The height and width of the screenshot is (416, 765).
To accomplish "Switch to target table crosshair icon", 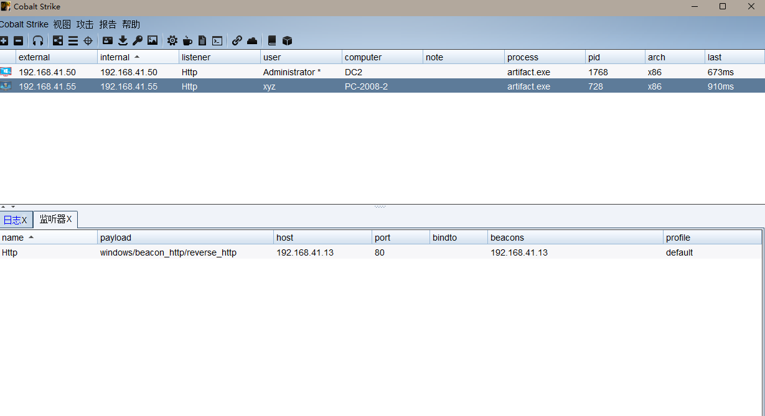I will pyautogui.click(x=88, y=40).
